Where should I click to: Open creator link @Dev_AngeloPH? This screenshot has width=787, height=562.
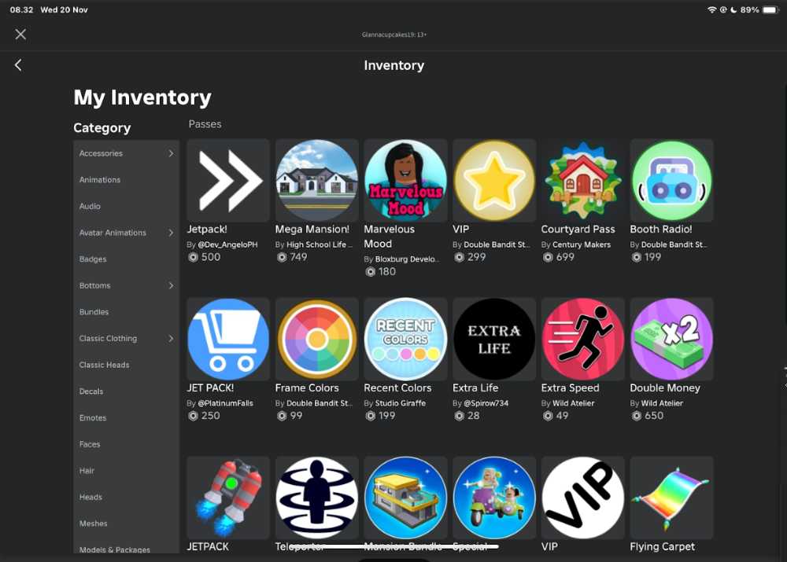(228, 244)
